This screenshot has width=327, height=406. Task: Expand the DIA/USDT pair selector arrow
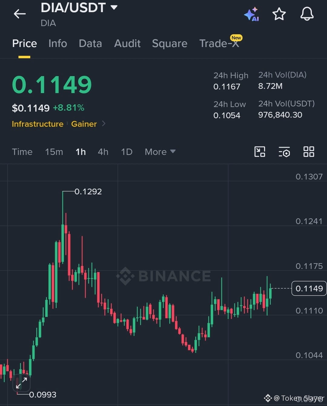[x=114, y=7]
